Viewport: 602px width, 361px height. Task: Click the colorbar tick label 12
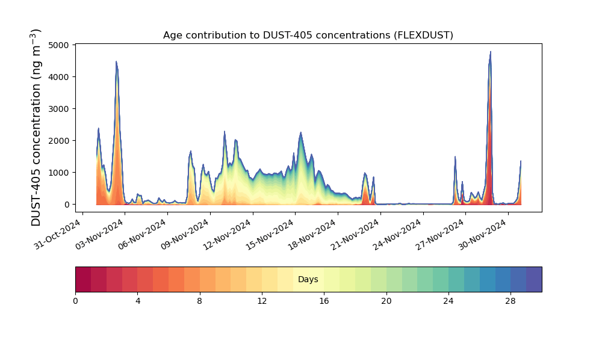point(262,301)
